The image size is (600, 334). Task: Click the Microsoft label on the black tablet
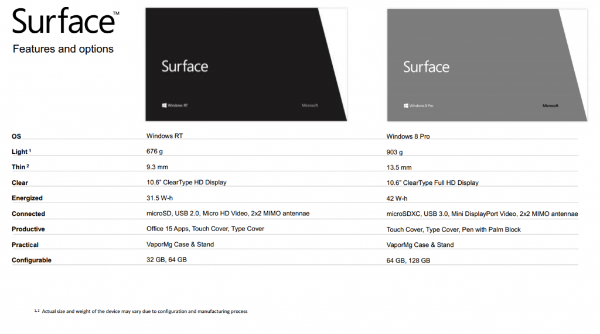point(309,105)
